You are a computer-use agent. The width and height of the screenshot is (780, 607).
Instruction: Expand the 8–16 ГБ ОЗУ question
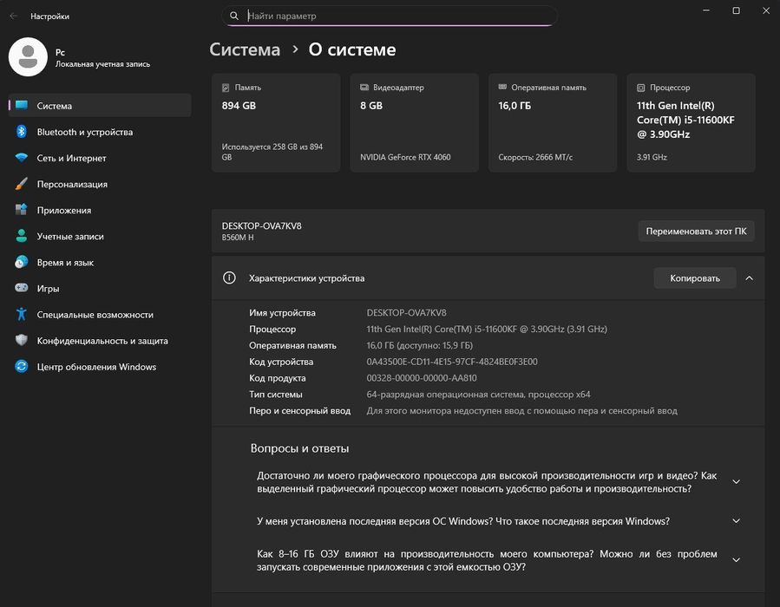click(x=737, y=560)
